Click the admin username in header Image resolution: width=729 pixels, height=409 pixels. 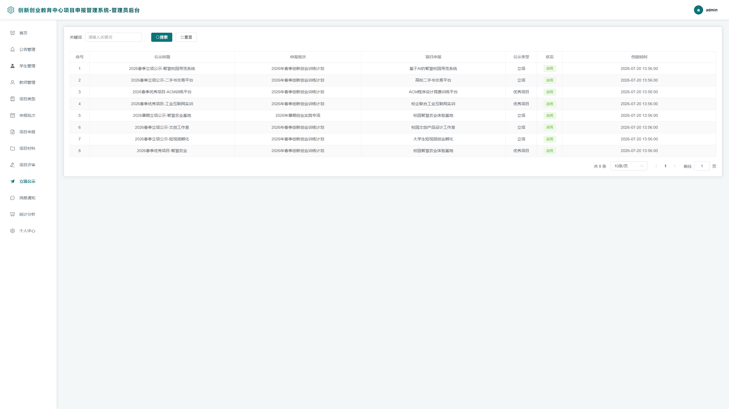[711, 10]
